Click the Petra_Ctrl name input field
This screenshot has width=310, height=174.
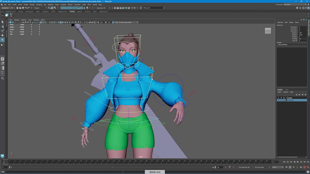click(x=153, y=8)
